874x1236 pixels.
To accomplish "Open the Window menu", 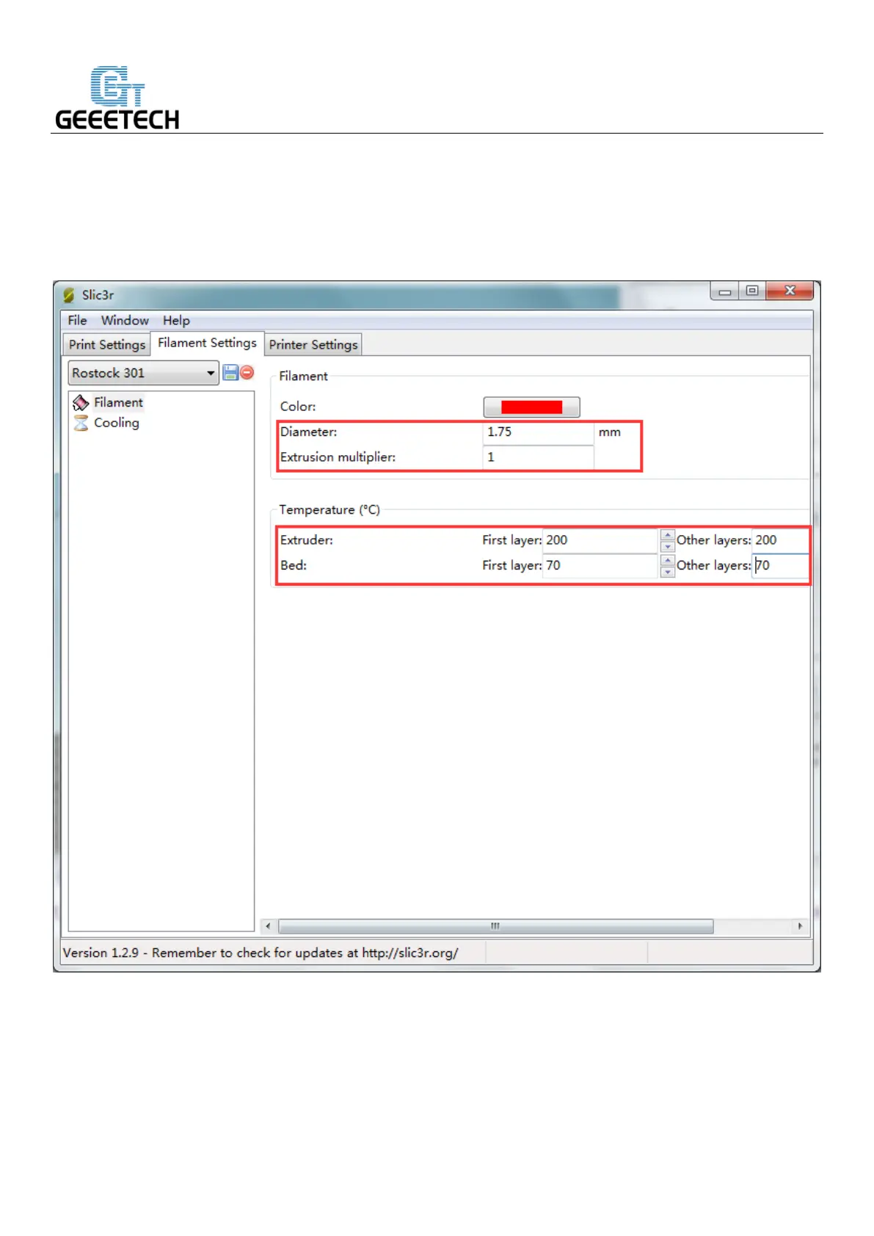I will pyautogui.click(x=125, y=321).
